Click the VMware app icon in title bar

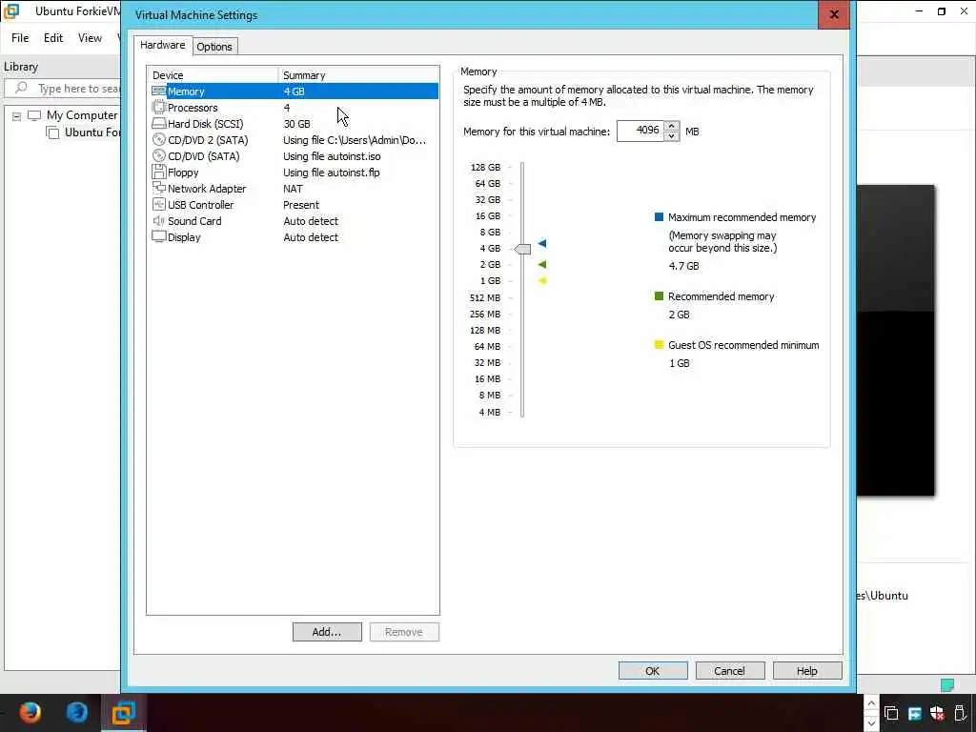(x=11, y=11)
